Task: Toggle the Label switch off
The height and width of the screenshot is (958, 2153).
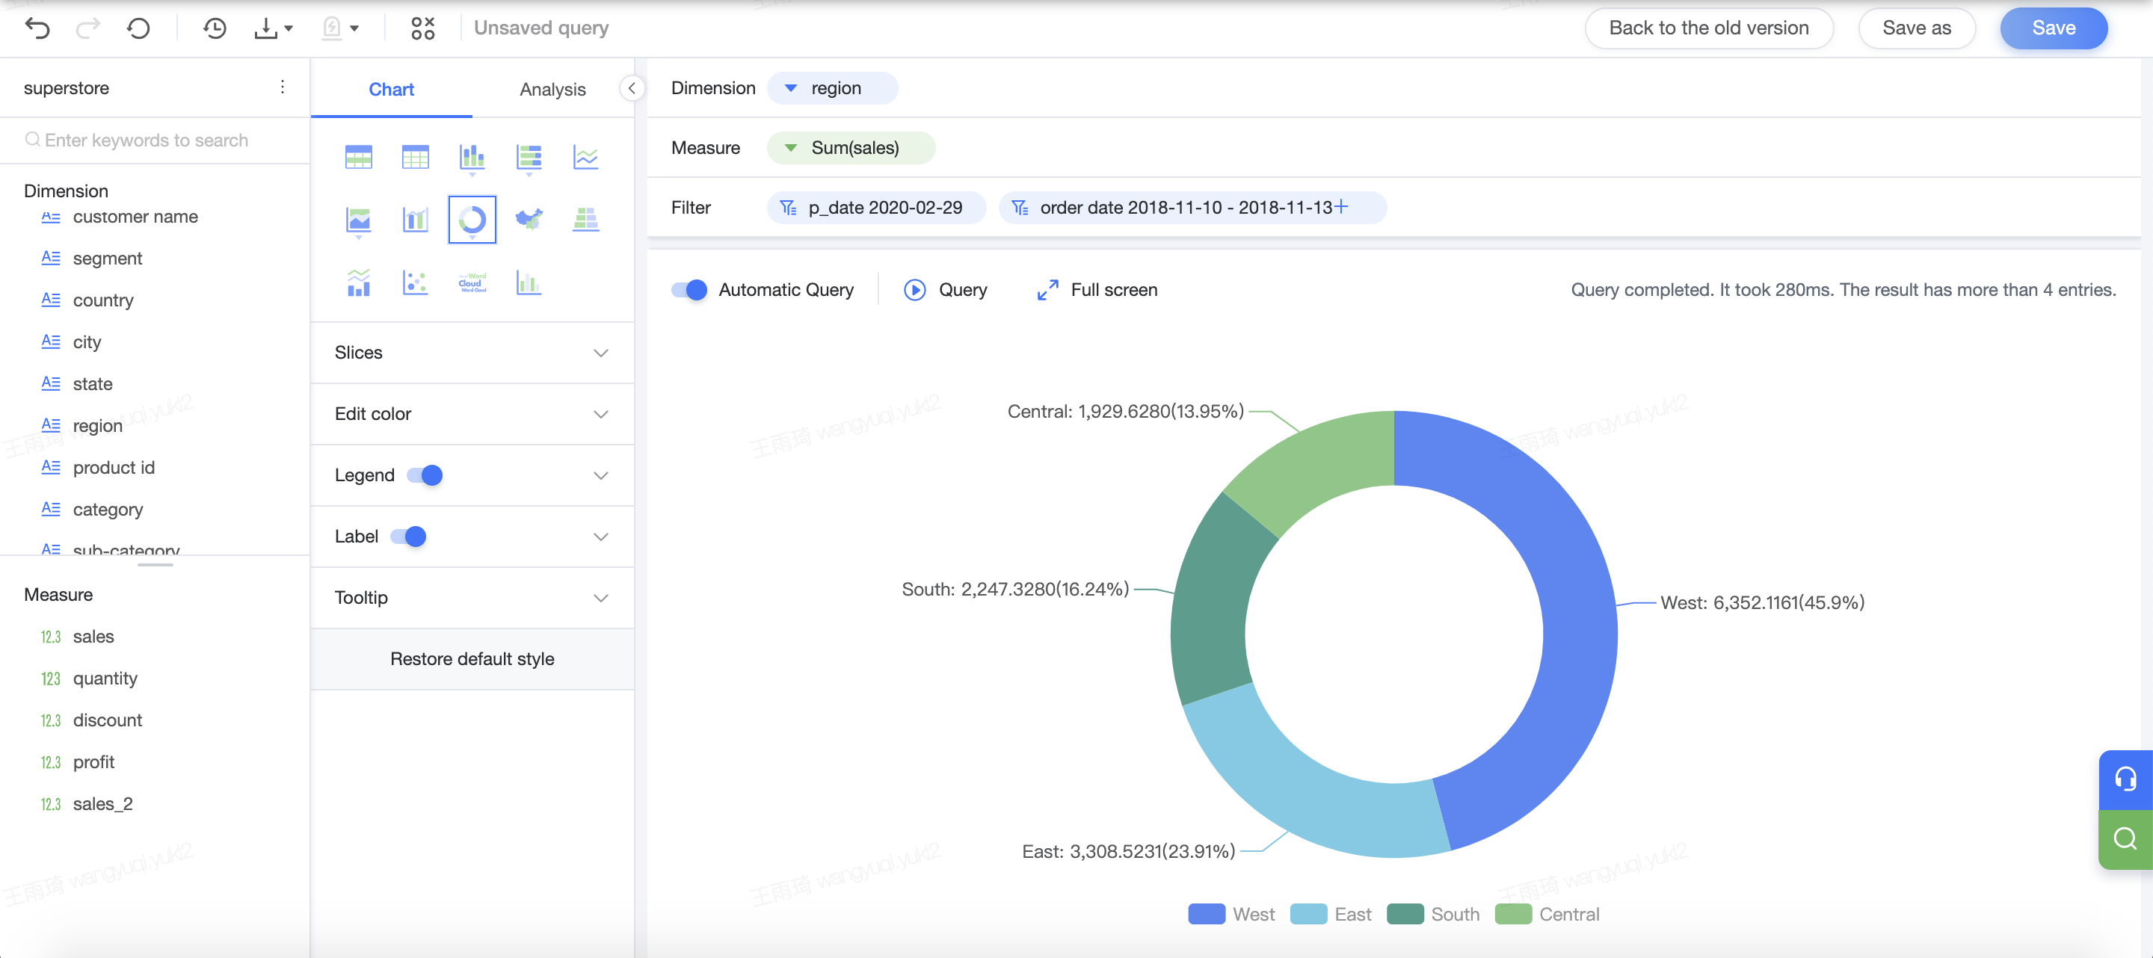Action: pyautogui.click(x=409, y=537)
